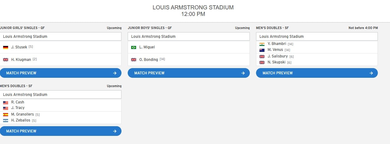Click the Brazilian flag next to L. Miguel
The height and width of the screenshot is (144, 390).
pos(134,47)
